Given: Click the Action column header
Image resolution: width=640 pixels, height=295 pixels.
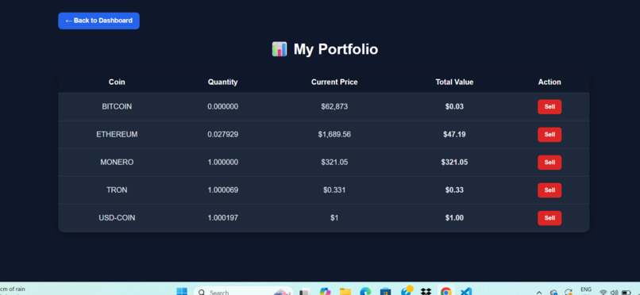Looking at the screenshot, I should [549, 82].
